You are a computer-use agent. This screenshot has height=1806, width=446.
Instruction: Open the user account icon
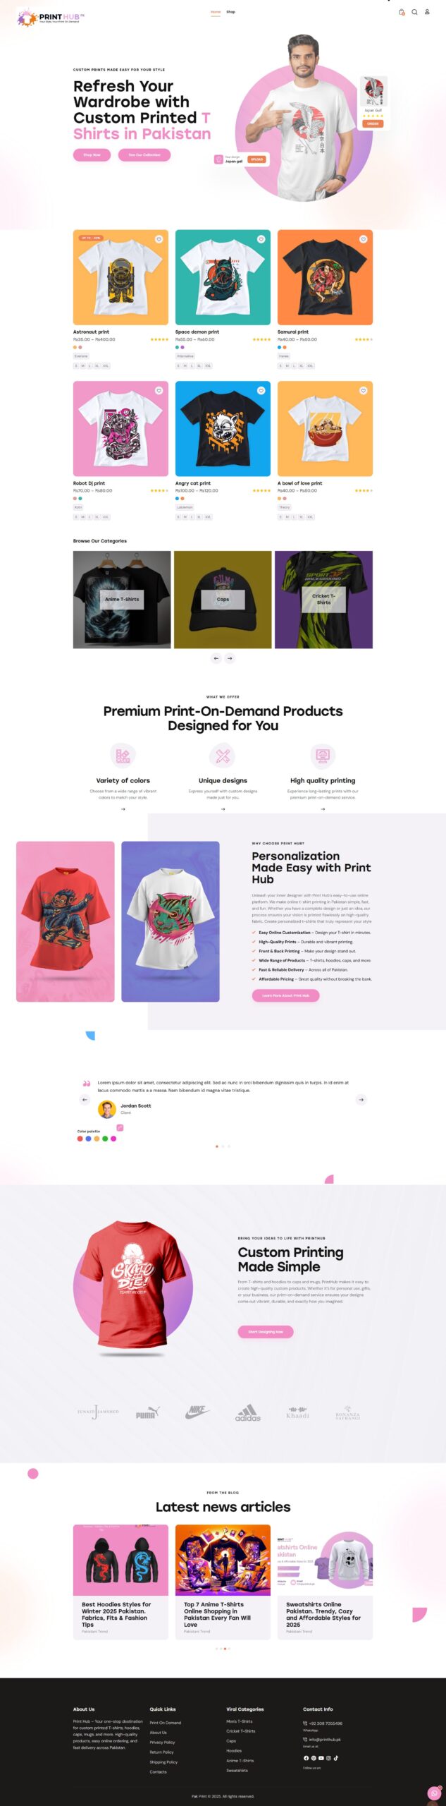[x=427, y=12]
